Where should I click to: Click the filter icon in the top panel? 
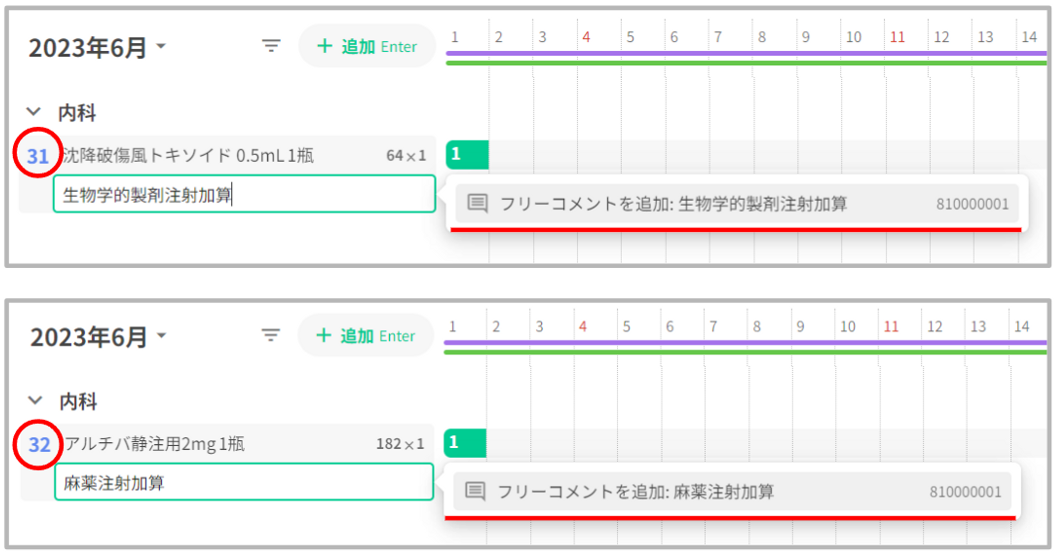271,46
